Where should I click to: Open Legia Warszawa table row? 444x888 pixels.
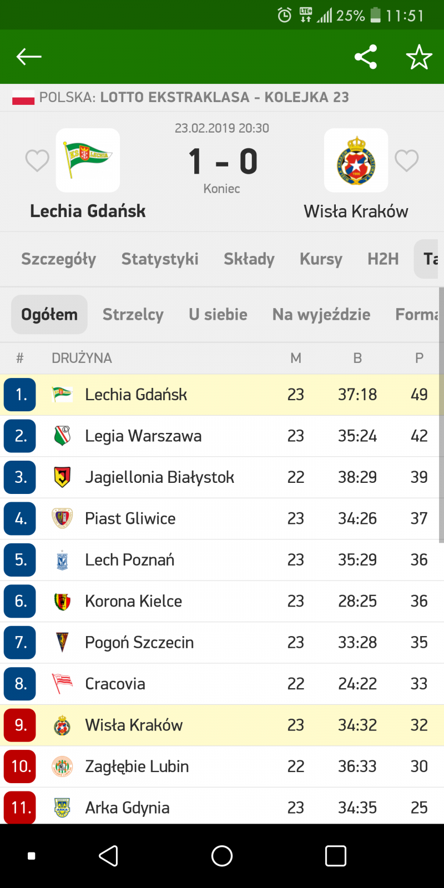point(222,436)
